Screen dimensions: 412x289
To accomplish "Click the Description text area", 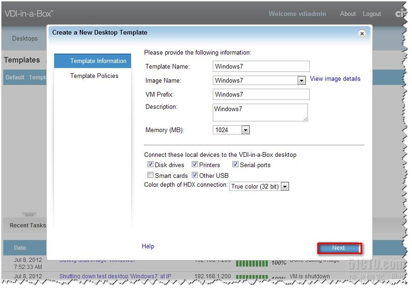I will pyautogui.click(x=260, y=113).
